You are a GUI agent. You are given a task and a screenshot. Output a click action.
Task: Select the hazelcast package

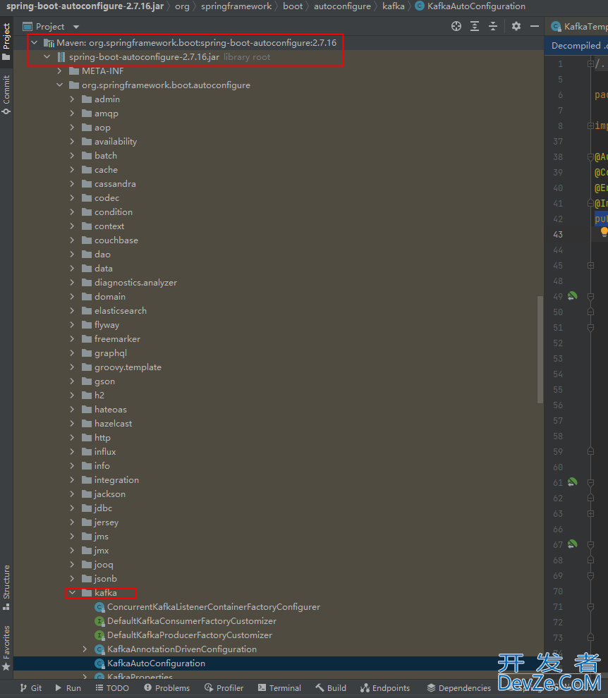point(113,423)
